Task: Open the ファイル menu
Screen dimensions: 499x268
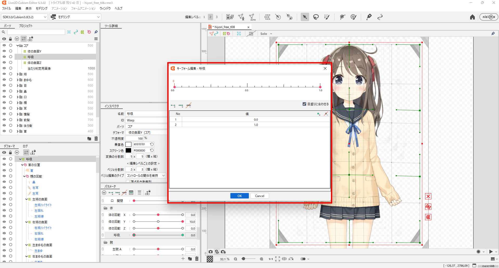Action: click(7, 9)
